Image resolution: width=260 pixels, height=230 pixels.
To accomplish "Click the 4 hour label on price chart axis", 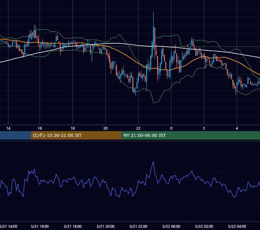I will click(237, 128).
